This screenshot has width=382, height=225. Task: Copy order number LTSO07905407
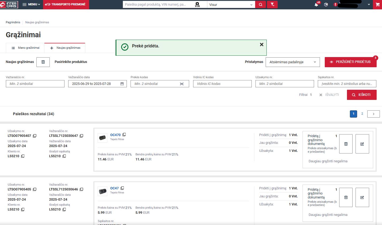[x=35, y=136]
